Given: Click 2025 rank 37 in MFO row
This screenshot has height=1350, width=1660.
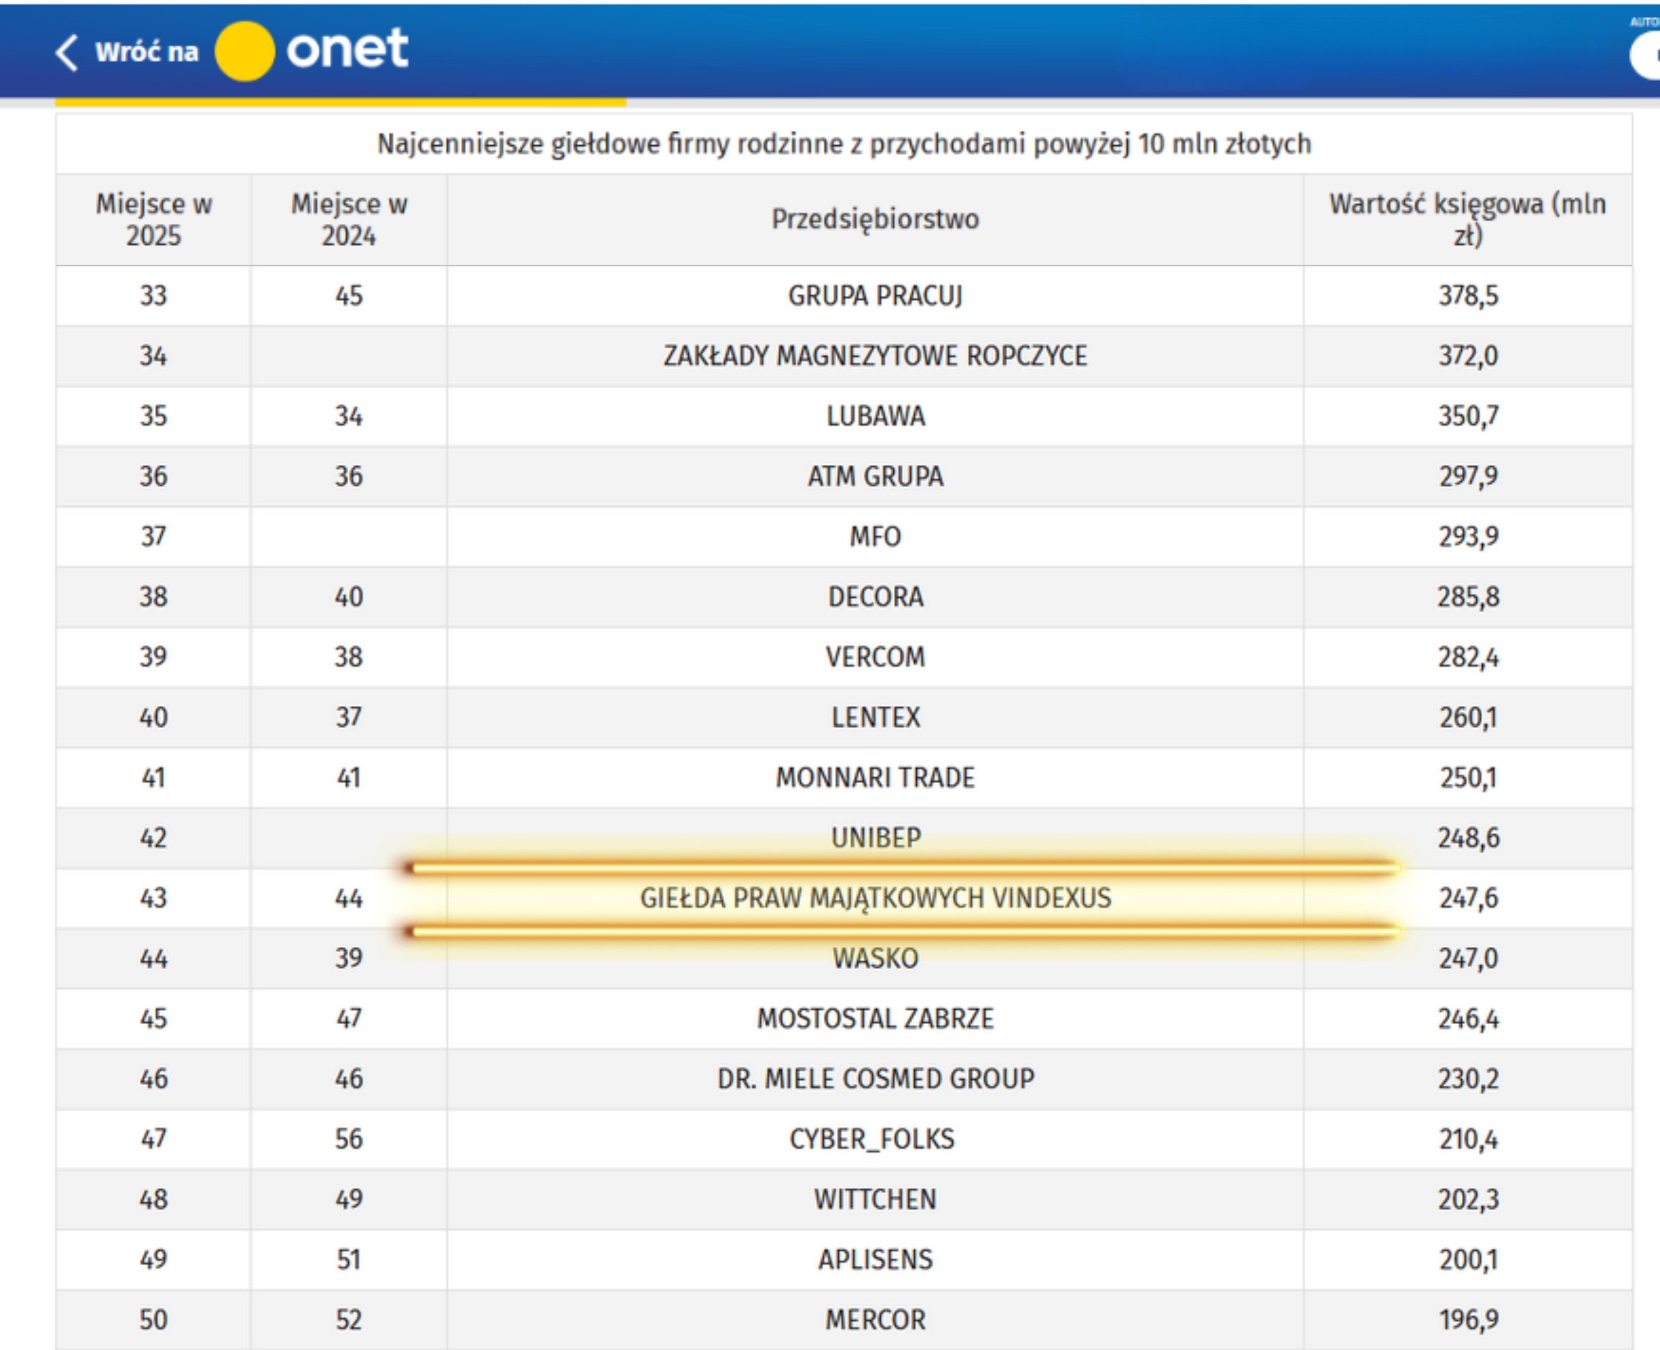Looking at the screenshot, I should tap(153, 537).
